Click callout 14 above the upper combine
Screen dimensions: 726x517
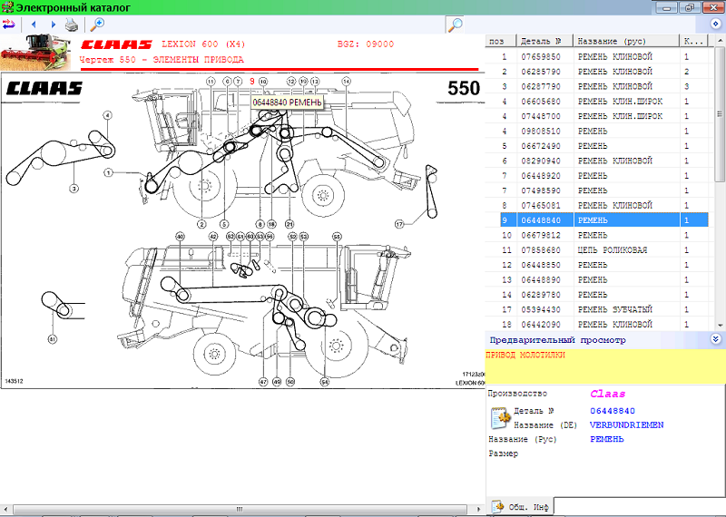(x=347, y=82)
